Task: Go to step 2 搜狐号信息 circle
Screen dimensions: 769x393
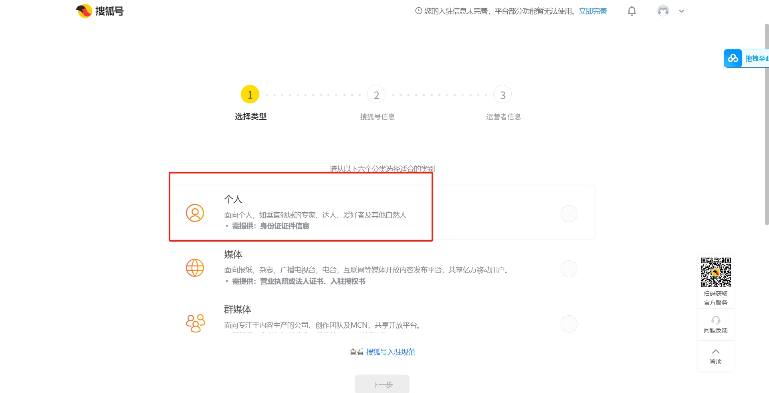Action: 376,95
